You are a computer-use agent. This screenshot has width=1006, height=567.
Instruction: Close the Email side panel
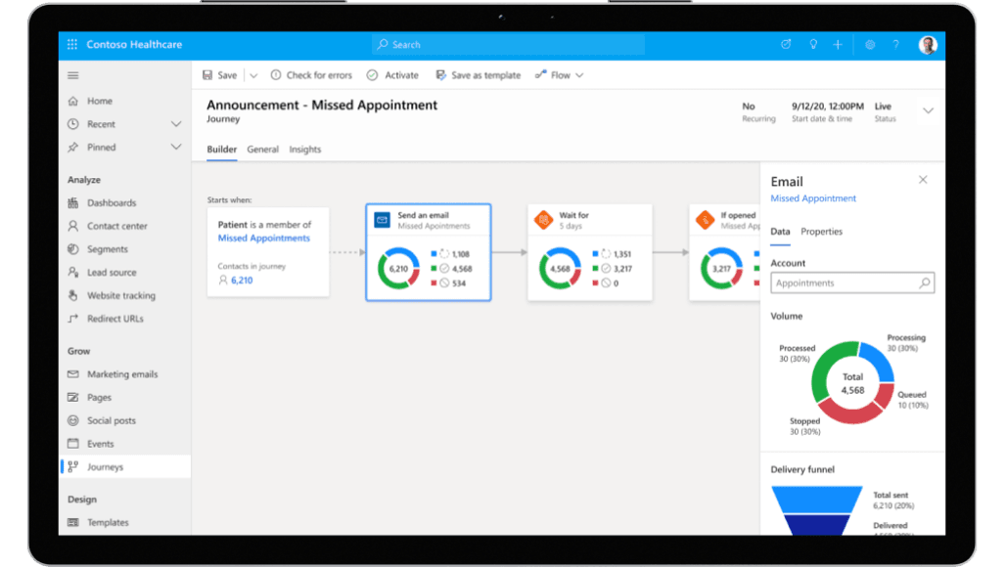coord(923,180)
